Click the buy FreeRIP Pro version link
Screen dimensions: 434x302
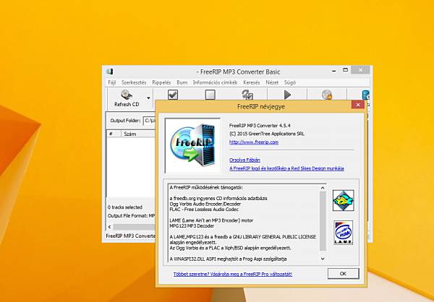(233, 275)
